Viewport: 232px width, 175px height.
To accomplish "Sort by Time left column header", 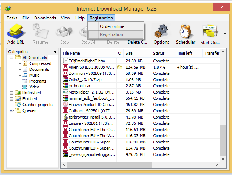I will [x=189, y=53].
